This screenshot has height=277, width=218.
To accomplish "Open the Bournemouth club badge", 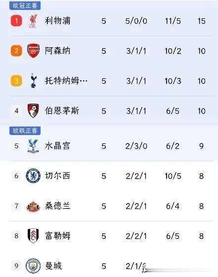I will [x=33, y=111].
